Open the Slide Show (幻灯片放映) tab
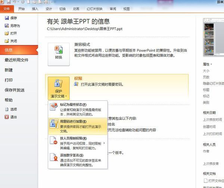The height and width of the screenshot is (188, 224). point(93,9)
